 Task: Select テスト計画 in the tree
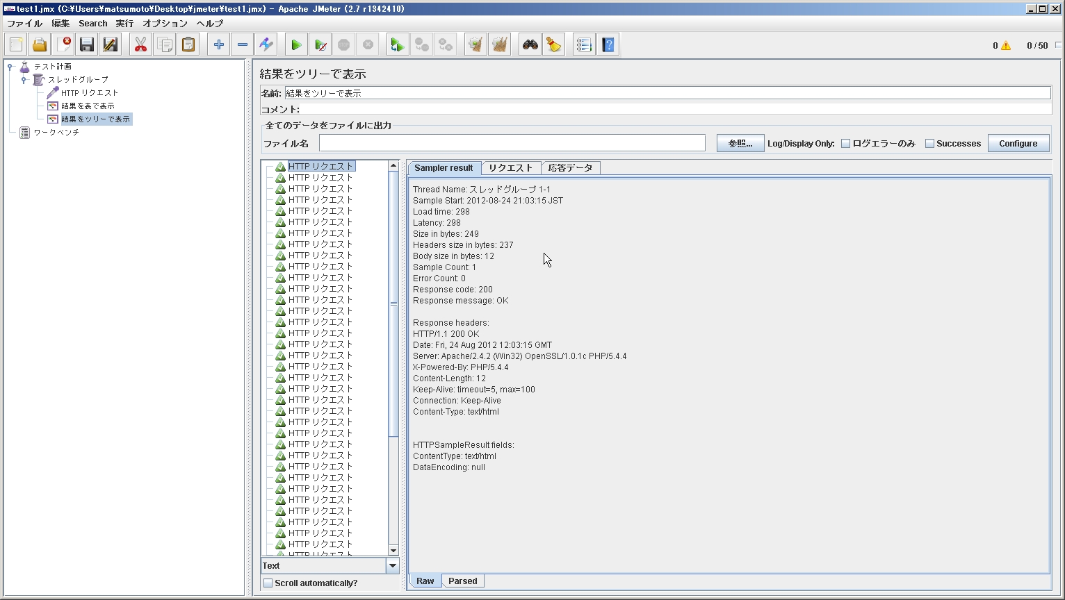point(53,67)
